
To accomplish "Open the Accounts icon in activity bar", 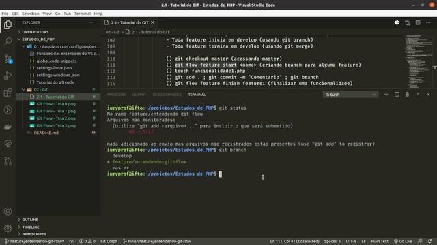I will (x=8, y=212).
